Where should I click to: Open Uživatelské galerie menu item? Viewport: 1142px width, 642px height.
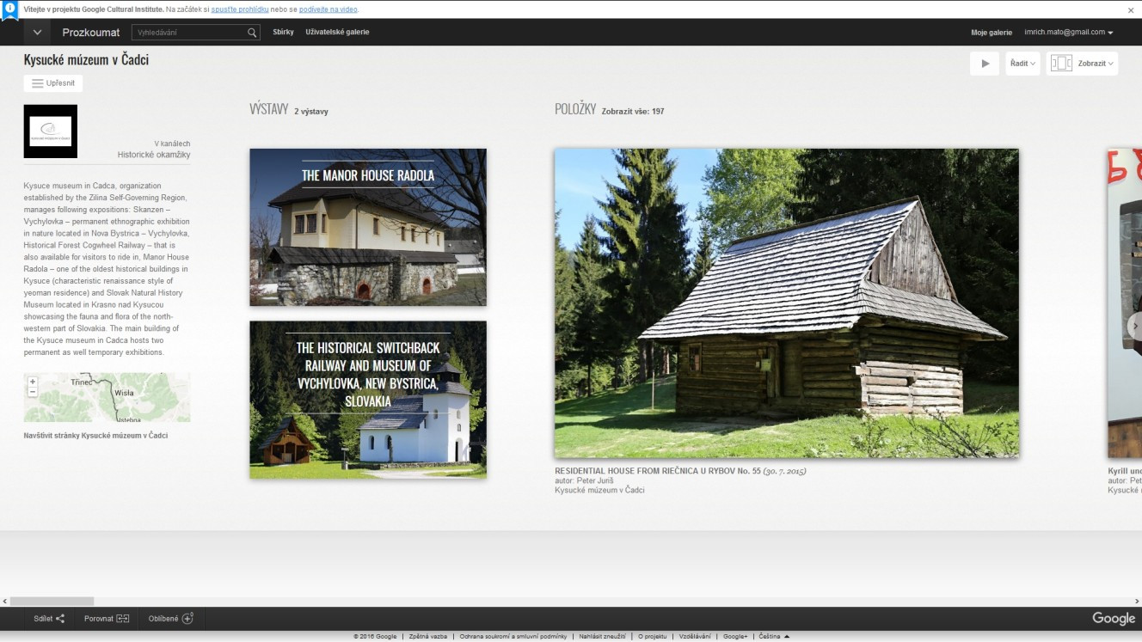337,33
